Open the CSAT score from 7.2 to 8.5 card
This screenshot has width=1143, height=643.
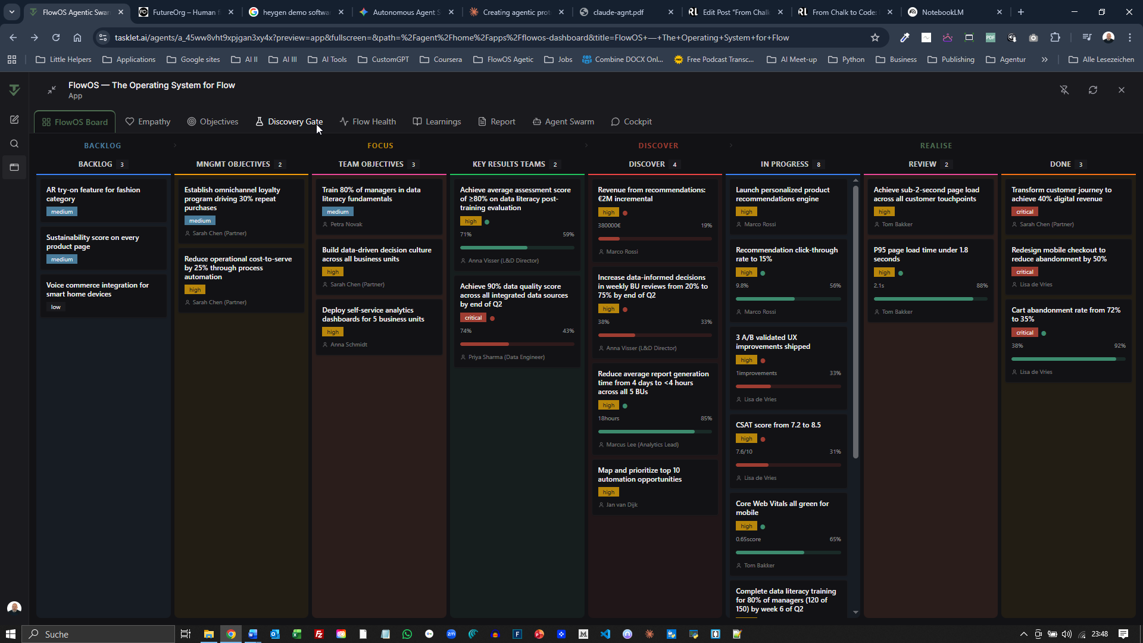coord(778,425)
